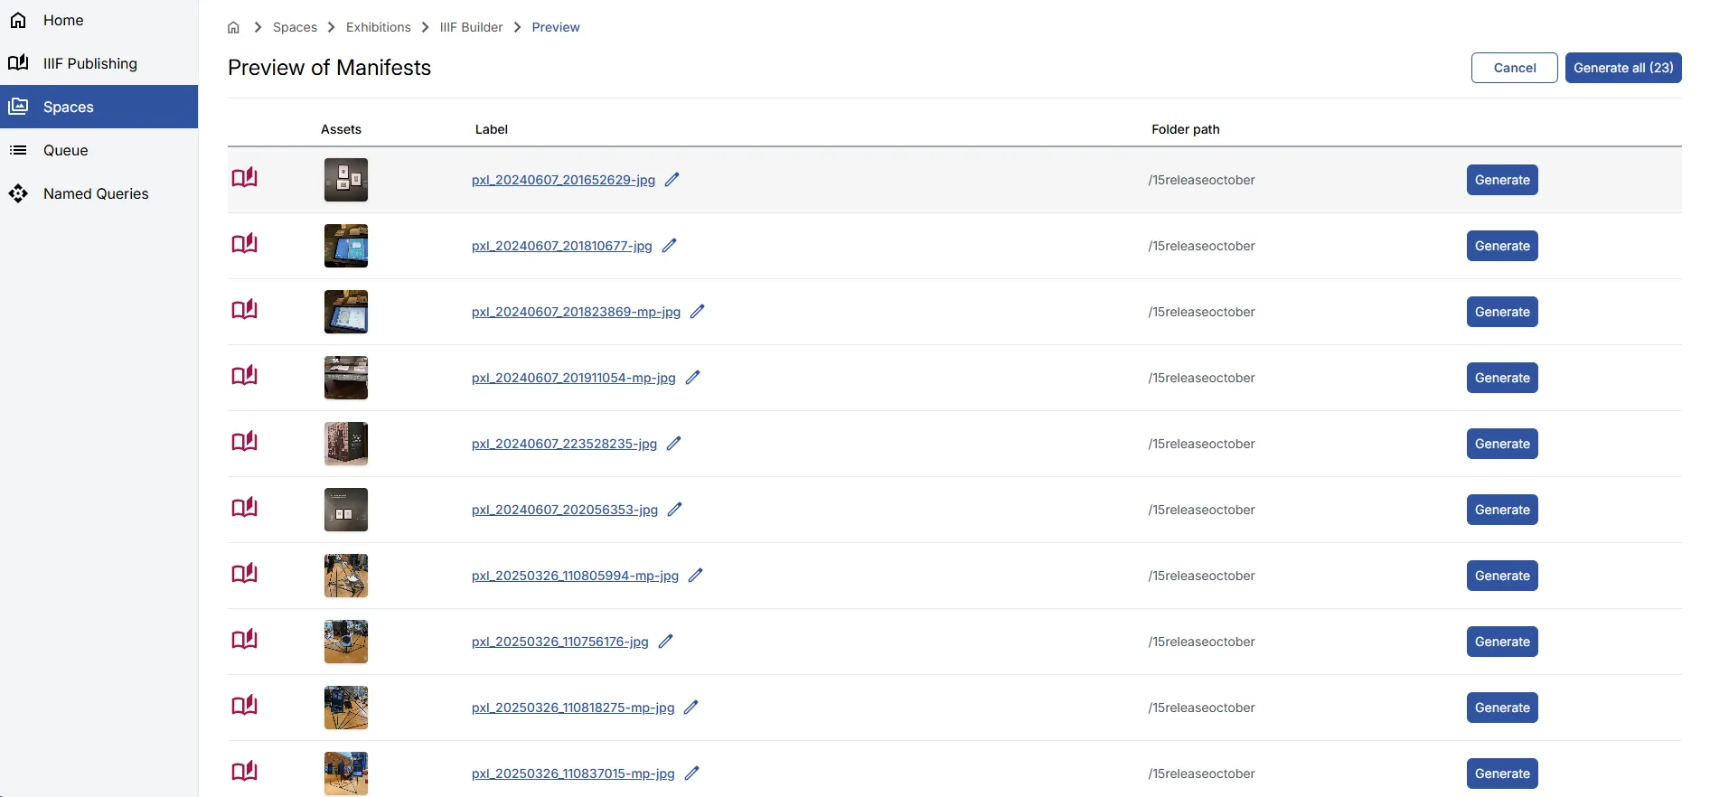Cancel the manifest preview
The width and height of the screenshot is (1710, 797).
[1515, 68]
